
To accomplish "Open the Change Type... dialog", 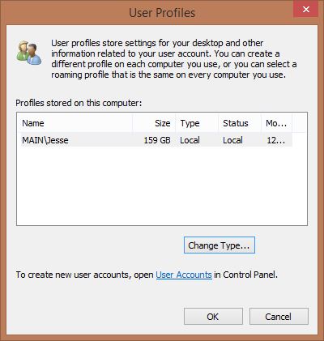I will (220, 245).
